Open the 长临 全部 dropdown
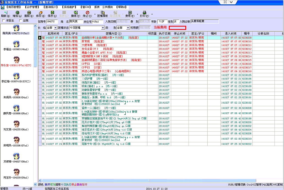The height and width of the screenshot is (190, 284). [x=56, y=28]
